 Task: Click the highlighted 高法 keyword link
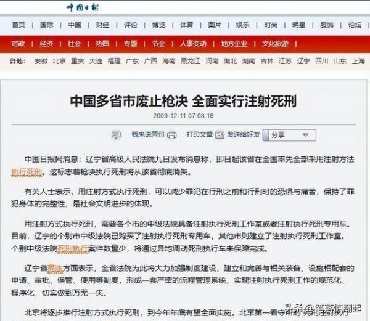[54, 269]
